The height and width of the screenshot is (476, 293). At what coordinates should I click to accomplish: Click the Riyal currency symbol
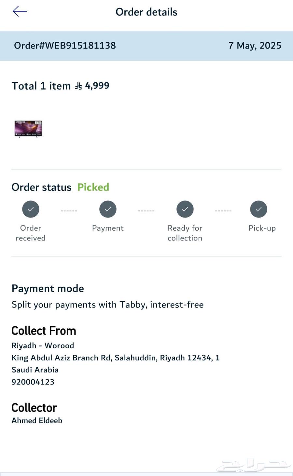point(78,86)
